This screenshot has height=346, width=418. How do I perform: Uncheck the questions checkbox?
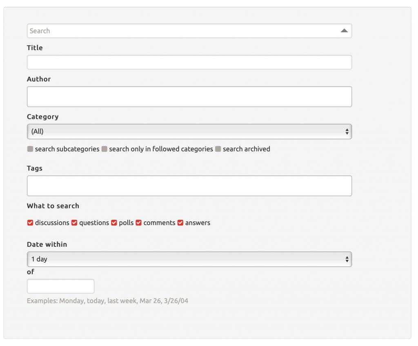pyautogui.click(x=74, y=223)
